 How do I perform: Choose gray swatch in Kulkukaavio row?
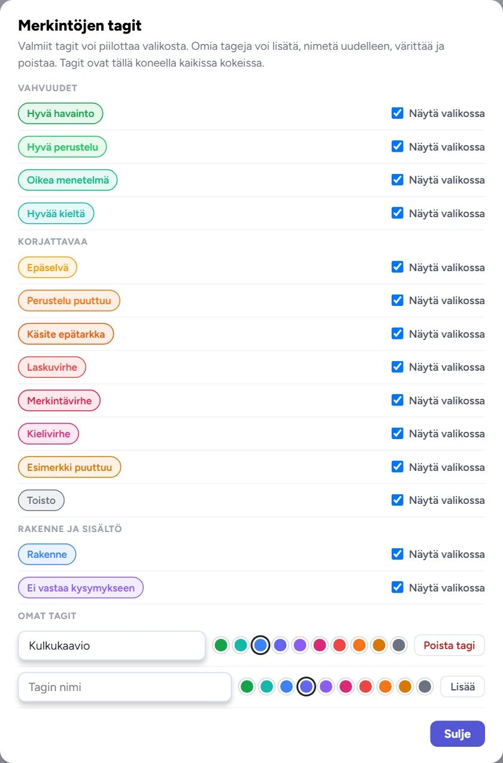coord(399,645)
